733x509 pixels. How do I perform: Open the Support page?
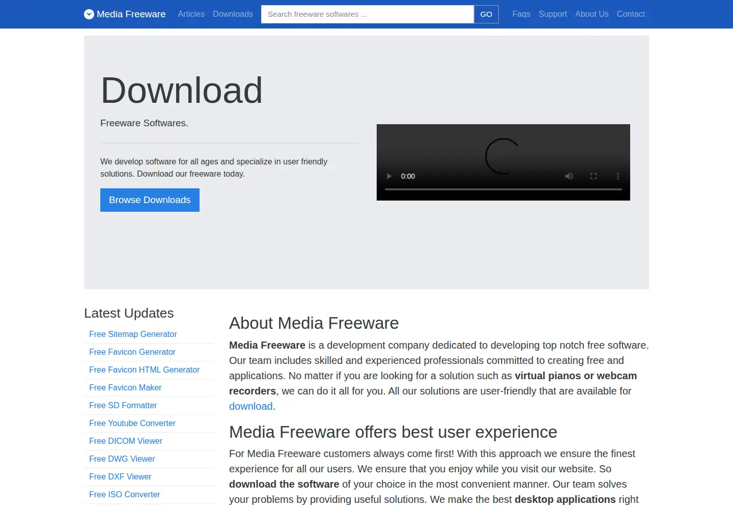pyautogui.click(x=553, y=14)
